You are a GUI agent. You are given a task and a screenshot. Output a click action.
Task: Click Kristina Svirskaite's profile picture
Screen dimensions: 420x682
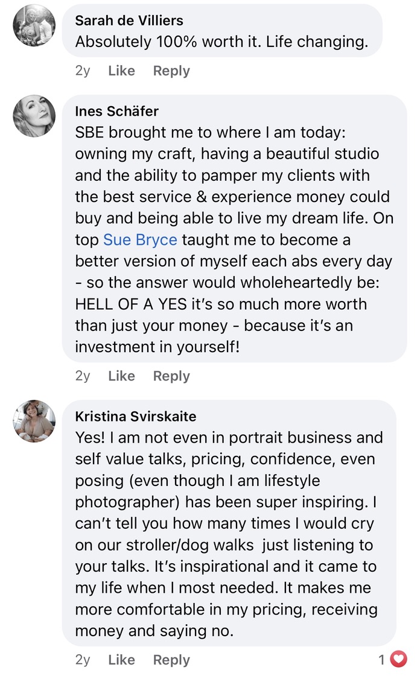(x=34, y=421)
